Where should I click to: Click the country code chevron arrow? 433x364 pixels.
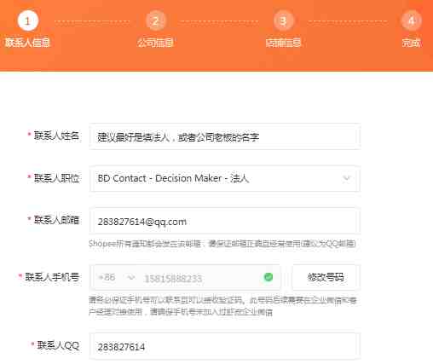(x=131, y=277)
